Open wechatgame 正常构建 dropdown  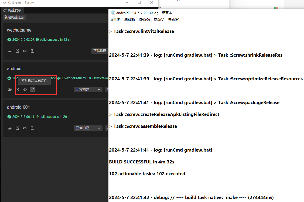(100, 51)
